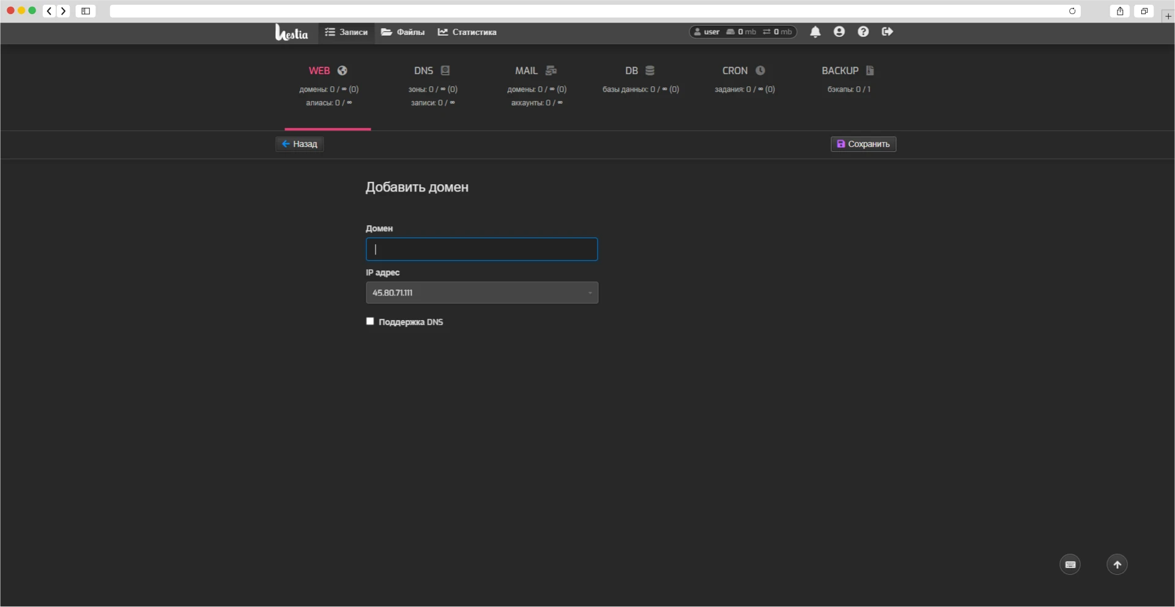Go back with the Назад button

click(299, 144)
